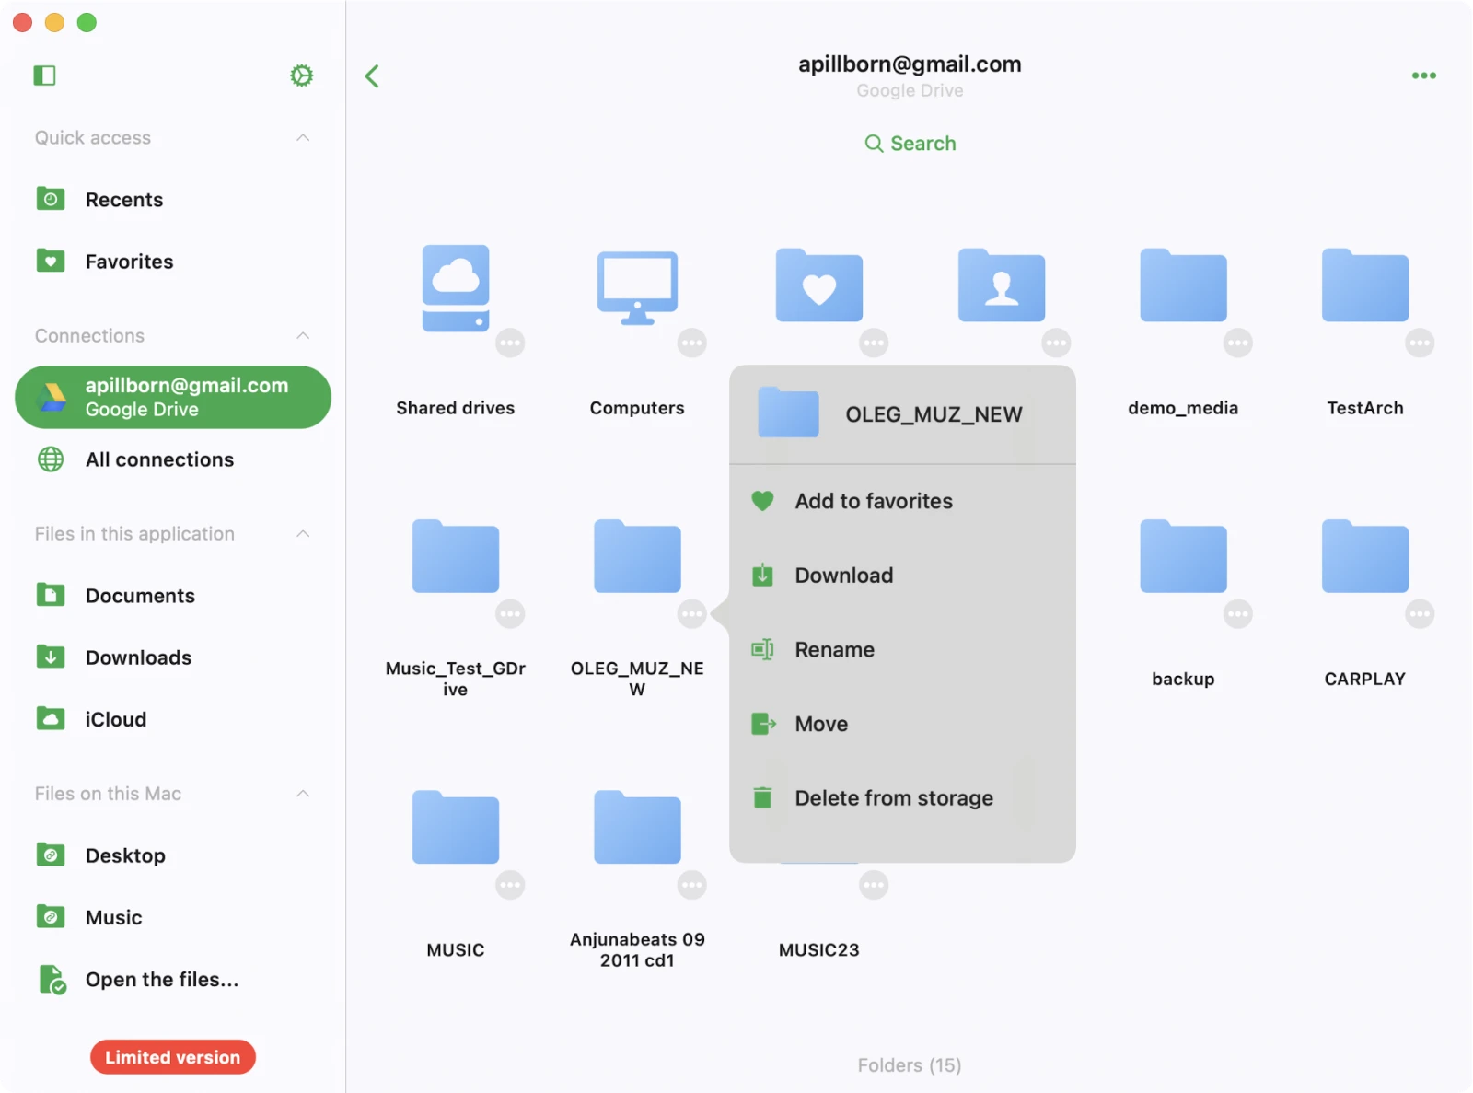Open options for the backup folder
The width and height of the screenshot is (1473, 1093).
[x=1237, y=614]
